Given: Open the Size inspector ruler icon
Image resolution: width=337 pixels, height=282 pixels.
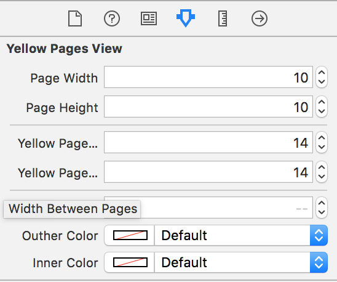Looking at the screenshot, I should (223, 18).
